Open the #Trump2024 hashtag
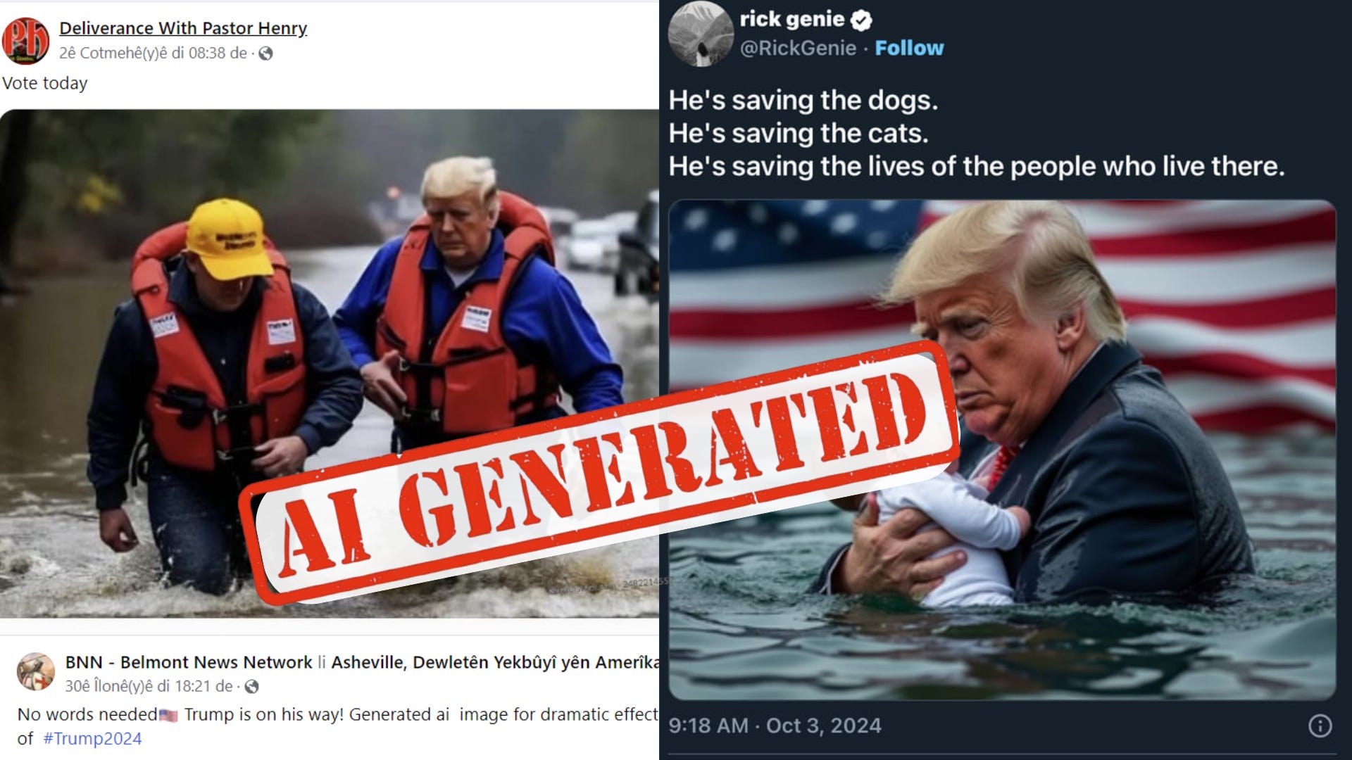The width and height of the screenshot is (1352, 760). (92, 739)
